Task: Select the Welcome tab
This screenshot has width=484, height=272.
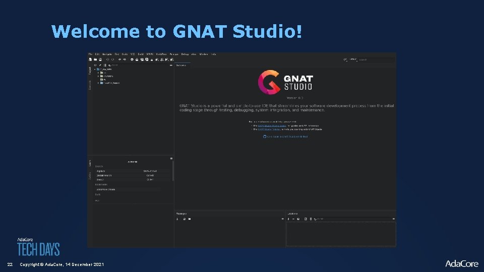Action: click(181, 65)
